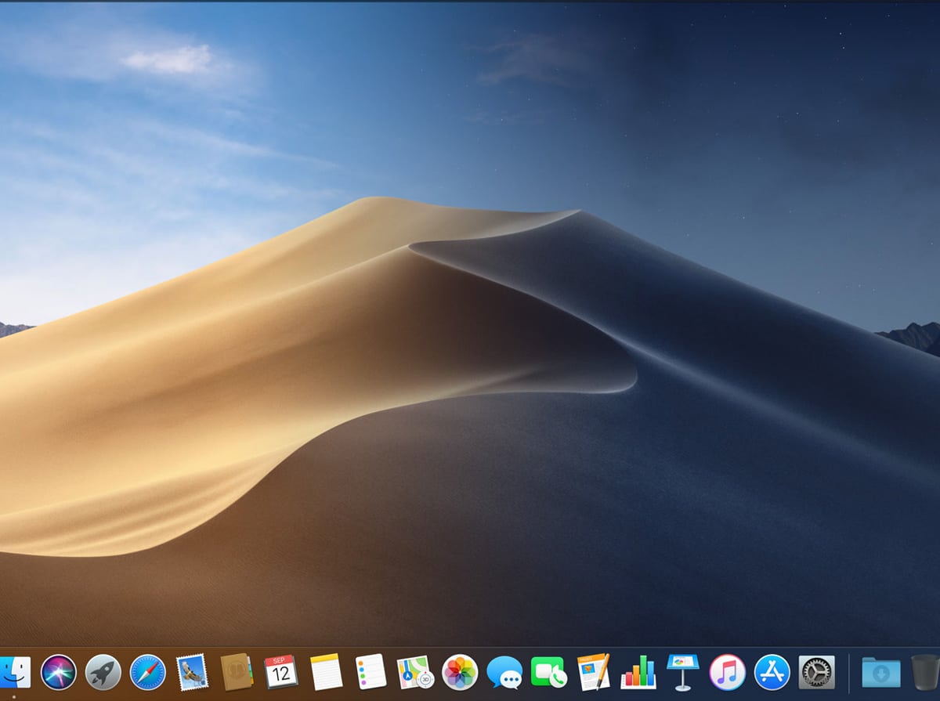Screen dimensions: 940x701
Task: Launch iTunes music note icon
Action: point(728,672)
